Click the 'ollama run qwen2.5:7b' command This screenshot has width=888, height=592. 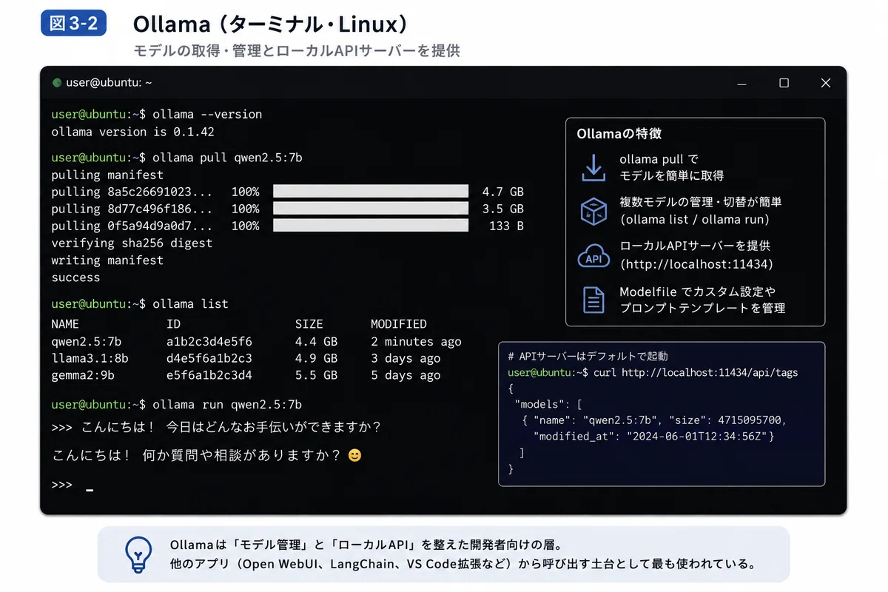(227, 405)
